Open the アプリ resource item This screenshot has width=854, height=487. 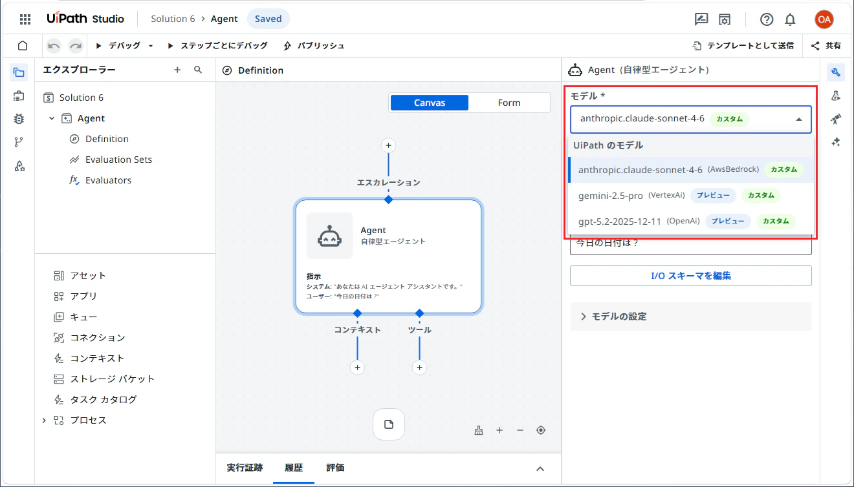point(83,296)
